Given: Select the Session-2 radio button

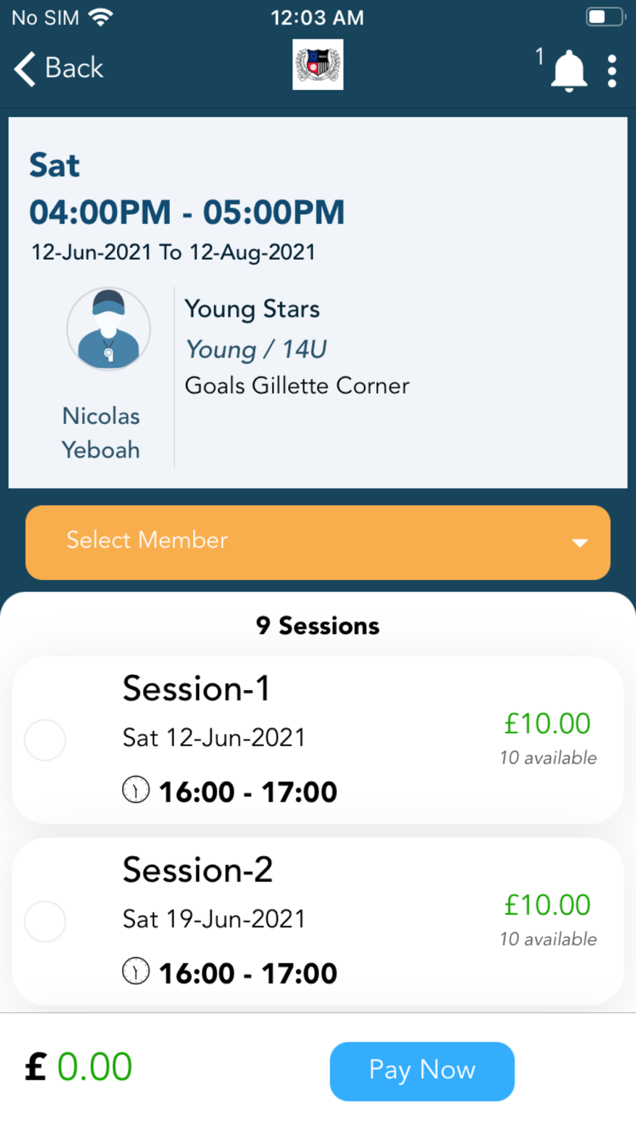Looking at the screenshot, I should pos(45,921).
